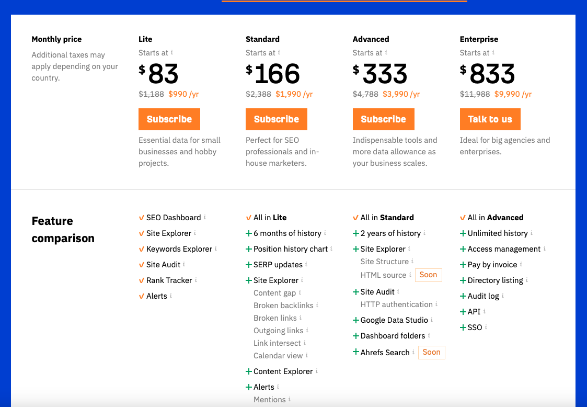
Task: Show info for Rank Tracker
Action: pyautogui.click(x=196, y=280)
